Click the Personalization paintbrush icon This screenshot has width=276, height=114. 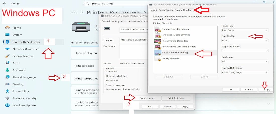pos(7,56)
